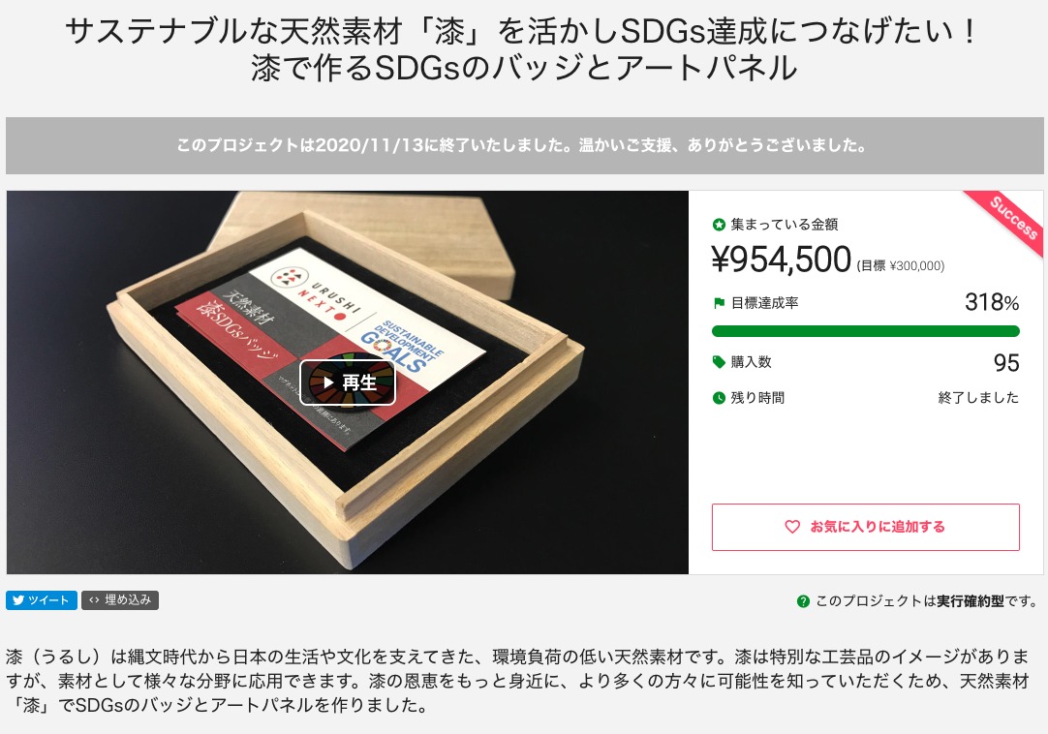This screenshot has height=734, width=1048.
Task: Click the flag icon beside 目標達成率
Action: coord(719,303)
